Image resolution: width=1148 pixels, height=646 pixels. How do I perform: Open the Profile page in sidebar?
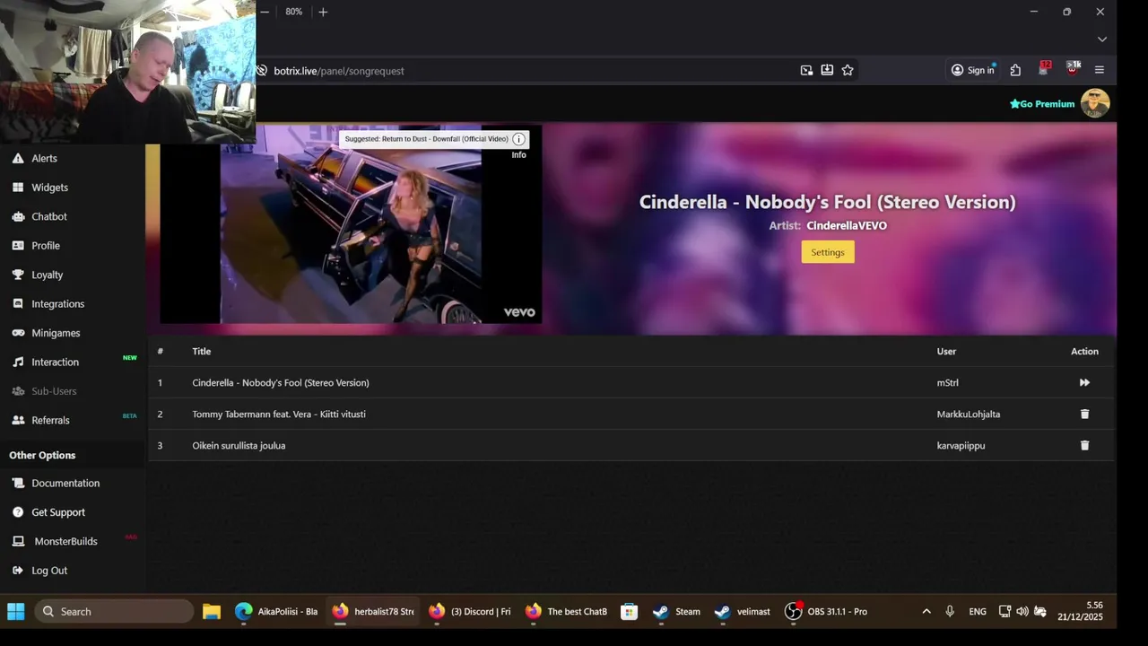[x=46, y=246]
